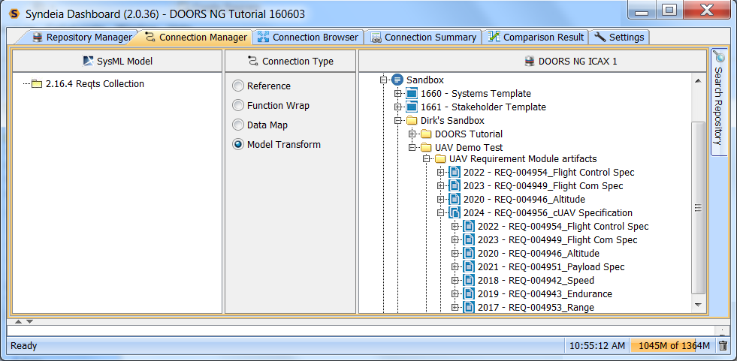
Task: Expand the 1660 - Systems Template node
Action: pyautogui.click(x=398, y=93)
